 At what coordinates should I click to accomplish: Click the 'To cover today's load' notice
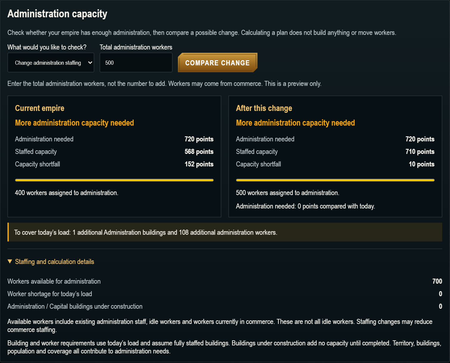225,232
